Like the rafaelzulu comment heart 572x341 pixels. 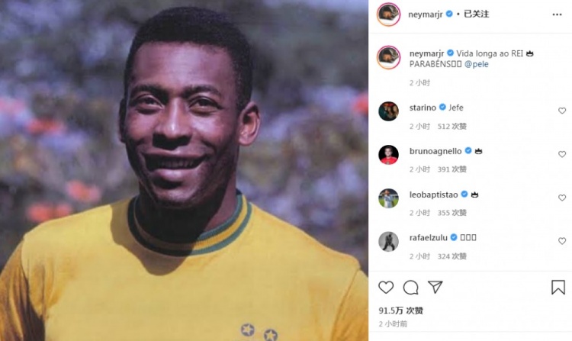point(562,241)
